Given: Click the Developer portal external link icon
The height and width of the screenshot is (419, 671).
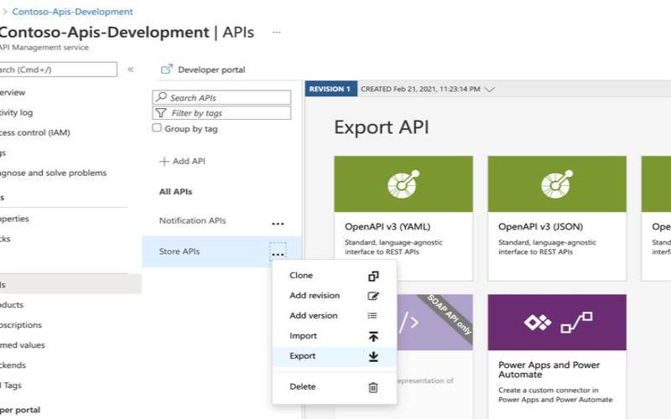Looking at the screenshot, I should [x=166, y=69].
